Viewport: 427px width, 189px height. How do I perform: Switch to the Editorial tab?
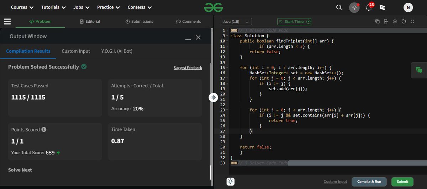coord(90,21)
